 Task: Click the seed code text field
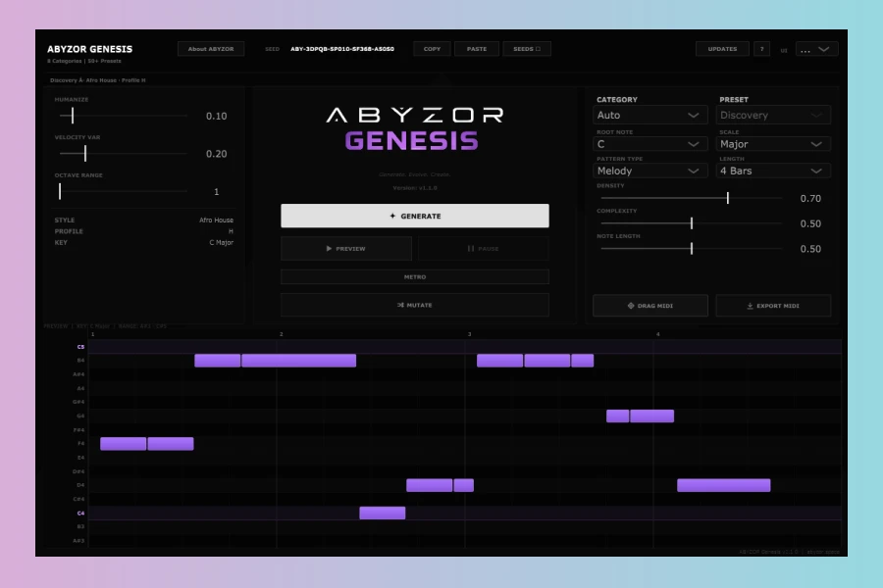[342, 49]
